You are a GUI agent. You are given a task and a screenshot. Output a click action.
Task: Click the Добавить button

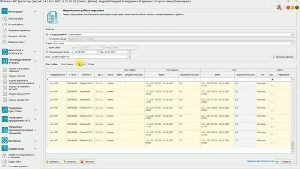tap(54, 161)
